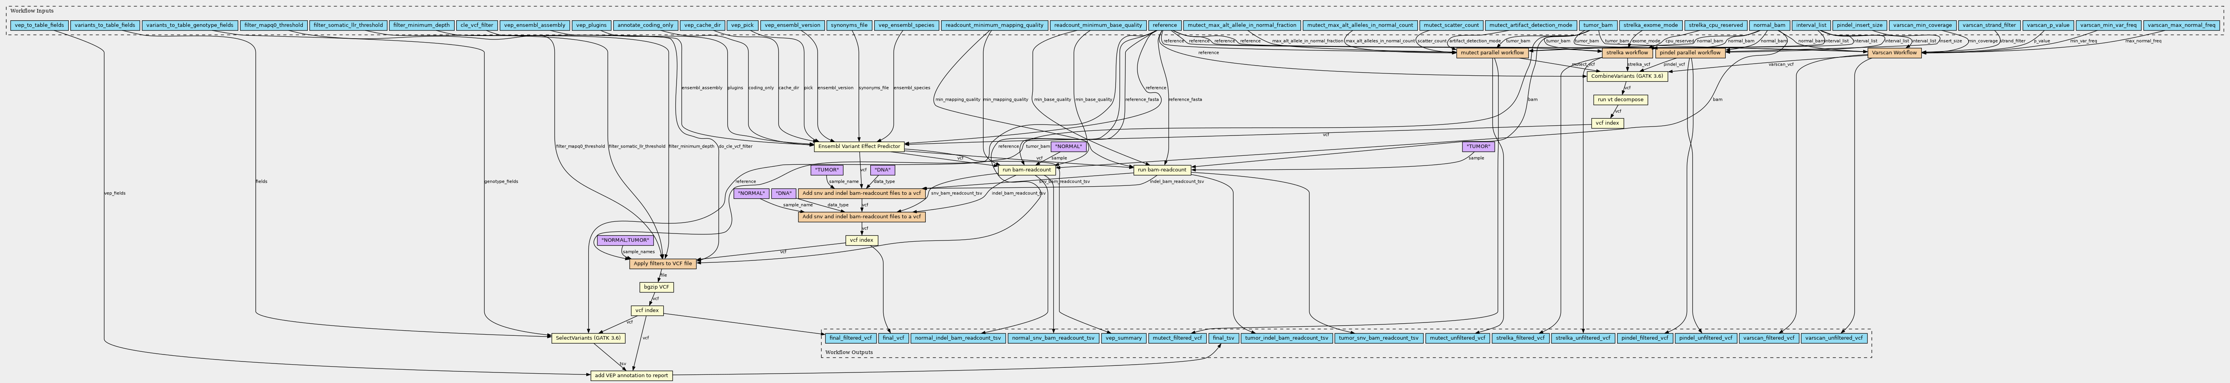Click the SelectVariants (GATK 3.6) step
This screenshot has height=383, width=2230.
[x=589, y=338]
